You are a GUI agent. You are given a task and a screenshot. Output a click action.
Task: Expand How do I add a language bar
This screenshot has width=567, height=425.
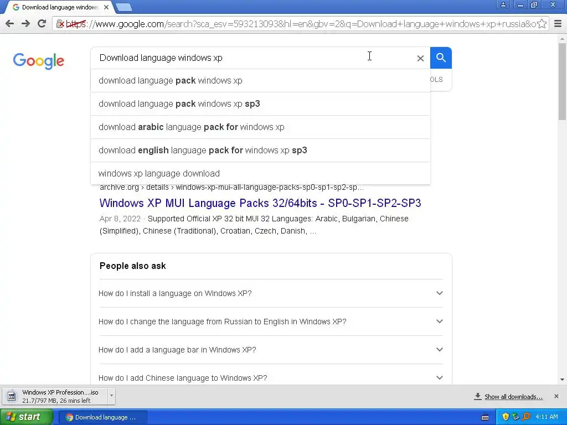(x=271, y=350)
